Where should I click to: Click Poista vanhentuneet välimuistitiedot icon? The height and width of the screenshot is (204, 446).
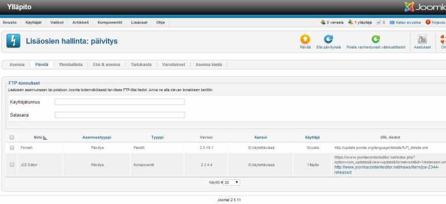tap(376, 39)
